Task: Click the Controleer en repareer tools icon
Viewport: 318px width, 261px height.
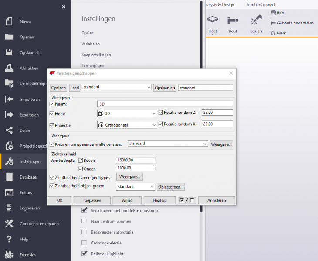Action: tap(9, 224)
